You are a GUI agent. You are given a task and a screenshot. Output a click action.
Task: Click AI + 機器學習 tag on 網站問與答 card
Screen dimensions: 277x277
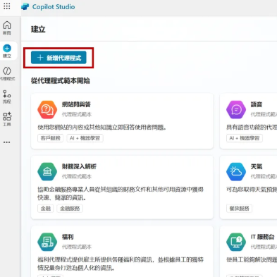[x=85, y=138]
